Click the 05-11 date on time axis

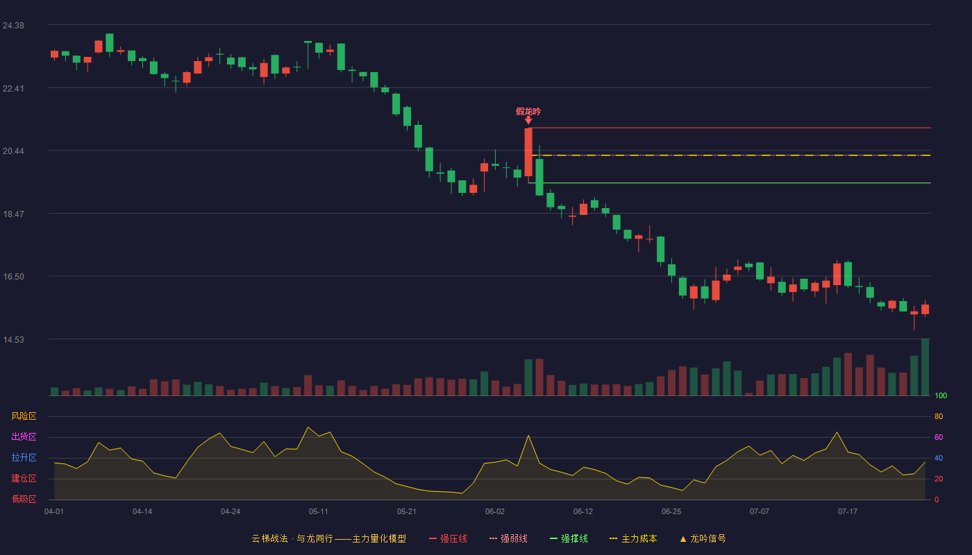click(319, 511)
